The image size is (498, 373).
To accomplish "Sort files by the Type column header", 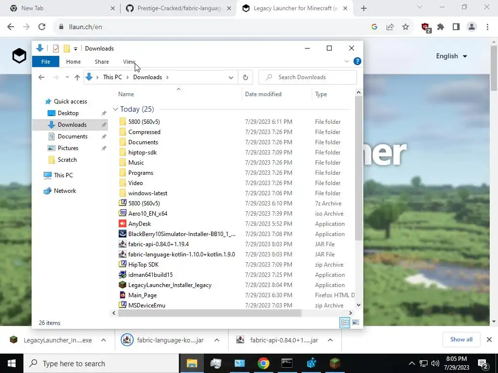I will click(x=321, y=94).
